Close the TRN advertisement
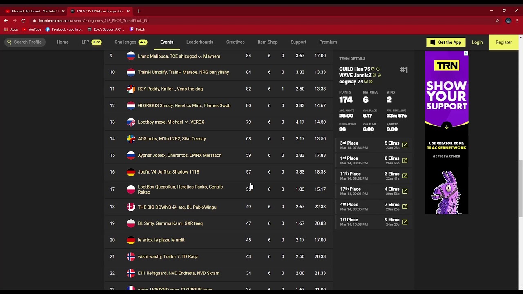 466,53
